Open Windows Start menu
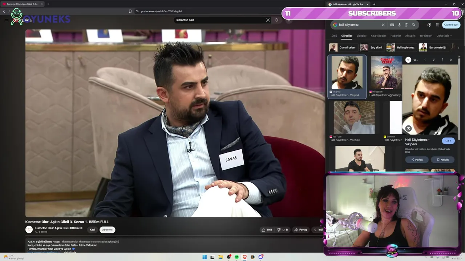The image size is (465, 261). pyautogui.click(x=205, y=257)
